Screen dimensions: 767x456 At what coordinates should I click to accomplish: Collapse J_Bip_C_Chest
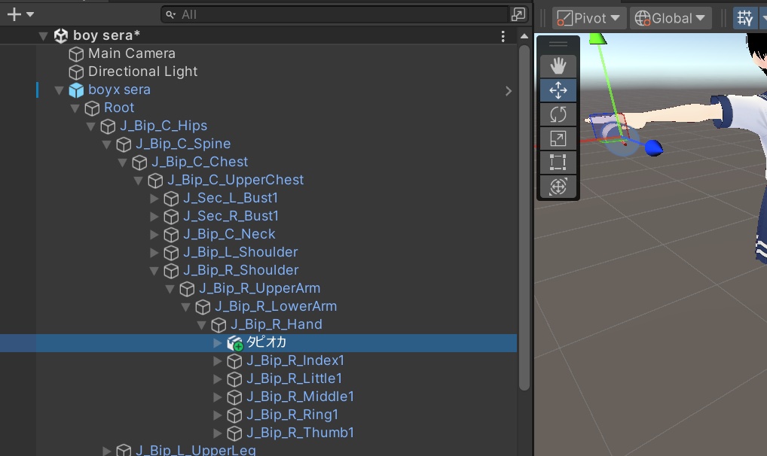pyautogui.click(x=123, y=163)
